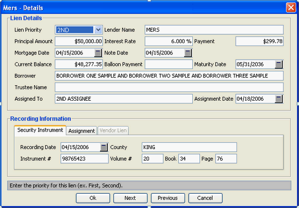Image resolution: width=299 pixels, height=208 pixels.
Task: Switch to the Assignment tab
Action: (81, 131)
